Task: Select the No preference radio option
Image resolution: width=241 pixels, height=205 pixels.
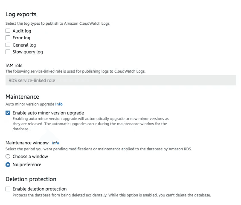Action: (x=8, y=165)
